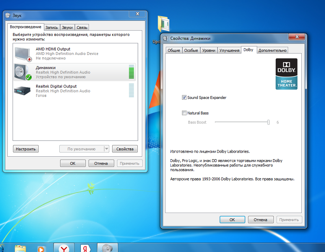Click the Свойства: Динамики title bar icon
This screenshot has width=325, height=252.
click(165, 38)
